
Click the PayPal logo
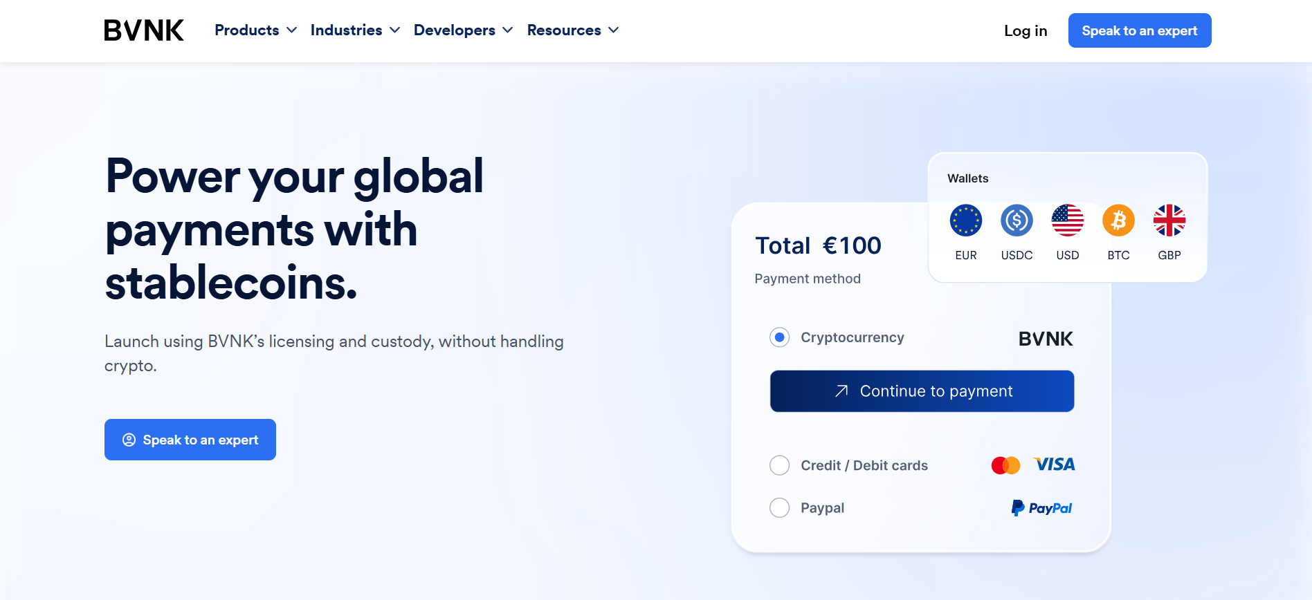point(1041,508)
